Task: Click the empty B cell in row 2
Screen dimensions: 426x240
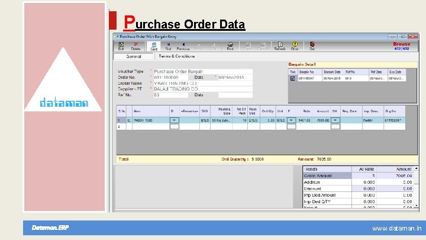Action: click(x=174, y=127)
